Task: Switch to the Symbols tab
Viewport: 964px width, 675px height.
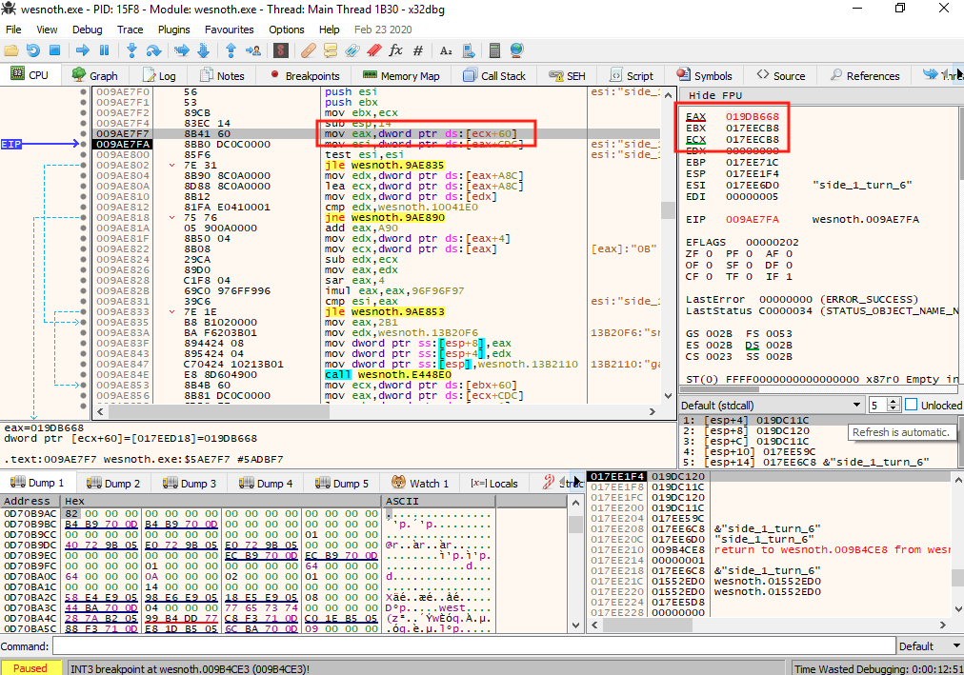Action: tap(705, 75)
